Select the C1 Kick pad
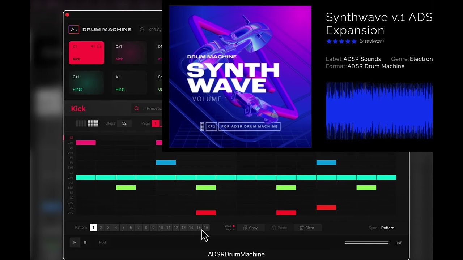This screenshot has width=463, height=260. 86,53
